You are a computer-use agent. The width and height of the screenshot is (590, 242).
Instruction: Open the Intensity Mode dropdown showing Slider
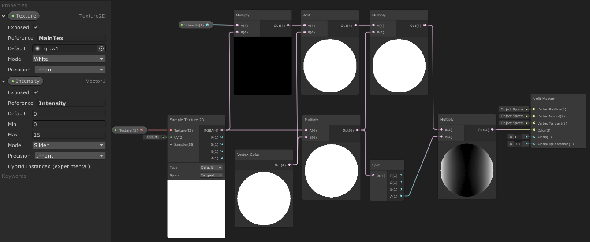pos(69,145)
